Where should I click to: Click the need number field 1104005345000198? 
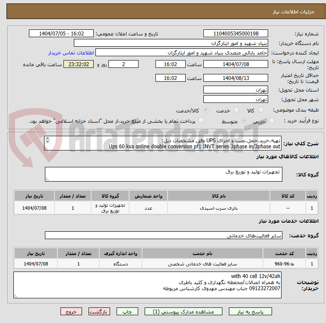236,34
